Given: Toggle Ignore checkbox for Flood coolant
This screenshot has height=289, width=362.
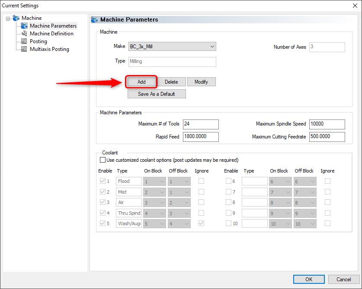Looking at the screenshot, I should (201, 181).
